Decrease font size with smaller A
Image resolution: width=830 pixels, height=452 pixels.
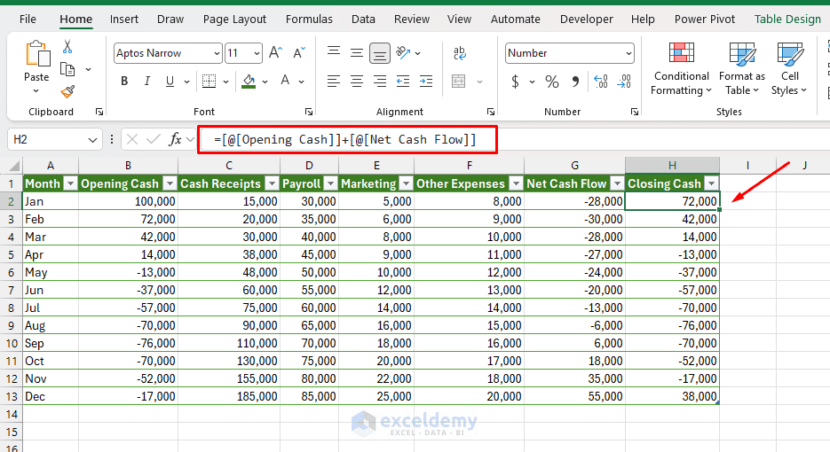pos(298,53)
